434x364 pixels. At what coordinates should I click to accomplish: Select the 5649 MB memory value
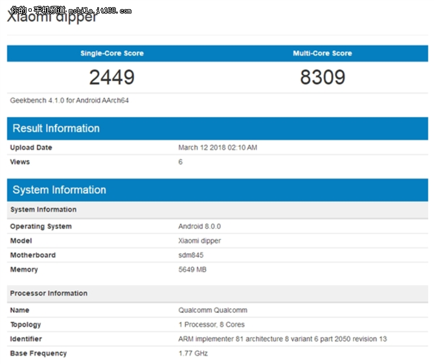pos(192,270)
